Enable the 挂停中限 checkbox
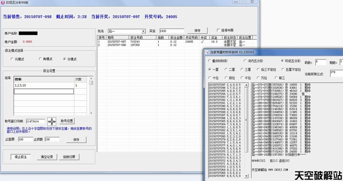 pyautogui.click(x=219, y=30)
